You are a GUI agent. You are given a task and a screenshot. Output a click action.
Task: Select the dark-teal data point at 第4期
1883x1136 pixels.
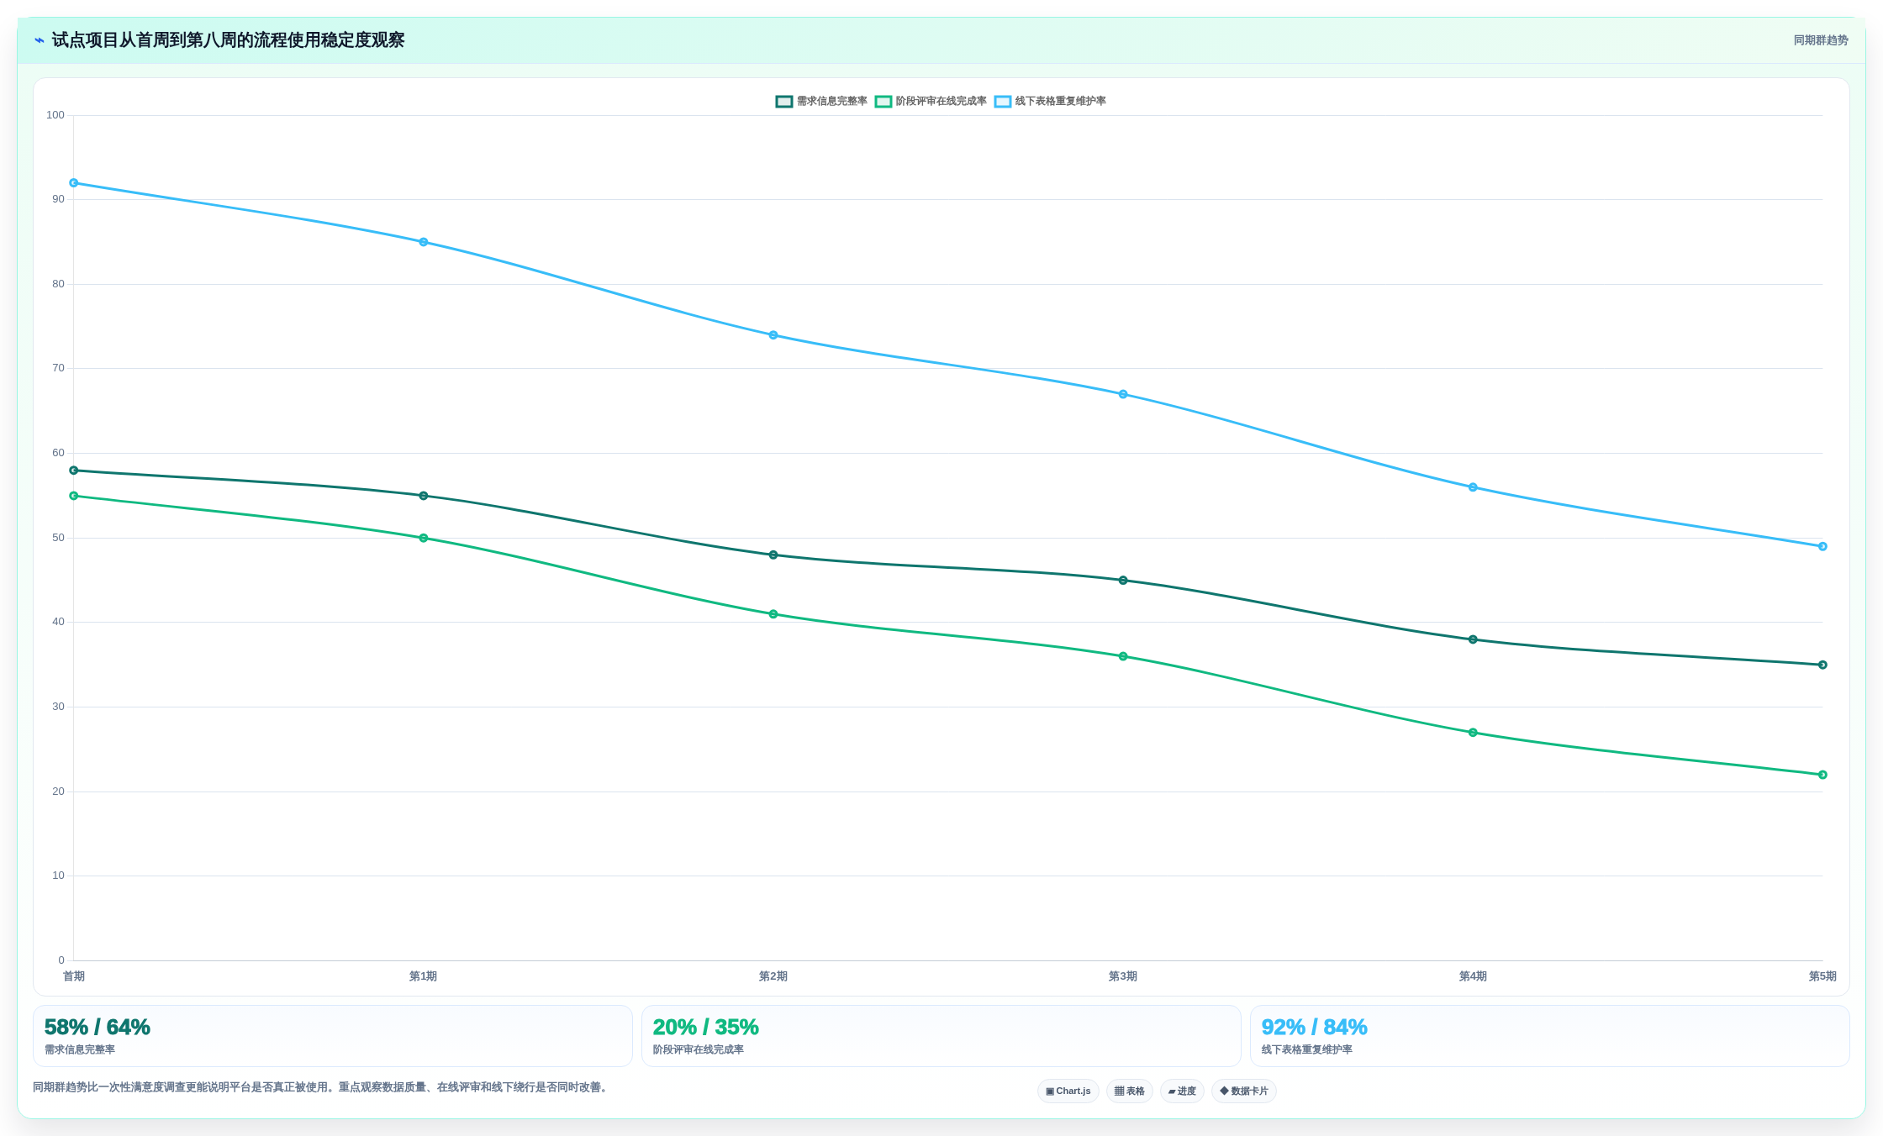pyautogui.click(x=1473, y=639)
